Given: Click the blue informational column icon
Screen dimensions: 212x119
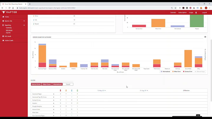Looking at the screenshot, I should [x=72, y=90].
